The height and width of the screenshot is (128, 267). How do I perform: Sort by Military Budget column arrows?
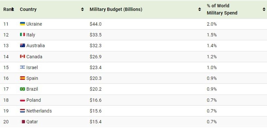[x=199, y=10]
